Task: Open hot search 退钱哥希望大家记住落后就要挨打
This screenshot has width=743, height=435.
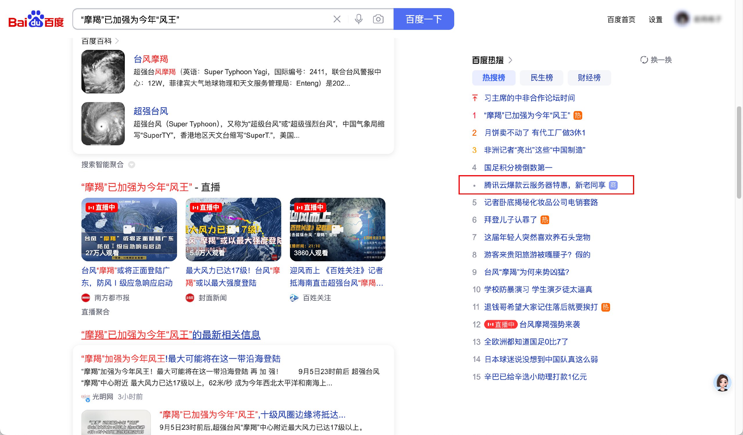Action: coord(541,307)
